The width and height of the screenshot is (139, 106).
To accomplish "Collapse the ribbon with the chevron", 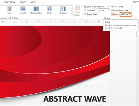I will point(137,18).
